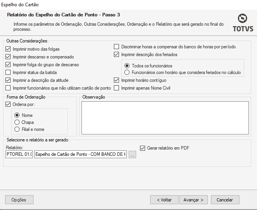Uncheck Imprimir horário contíguo
257x210 pixels.
point(116,80)
